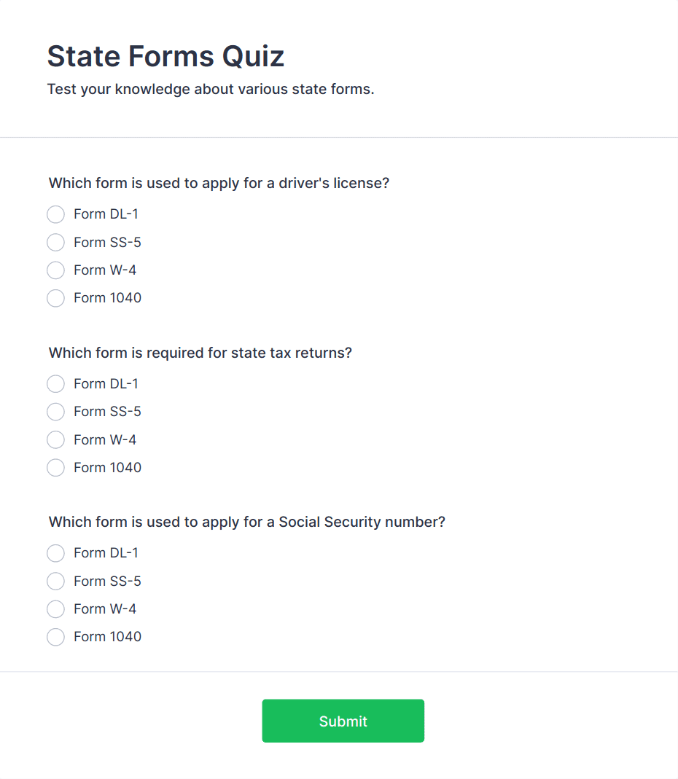Click the state tax returns question text

(200, 353)
